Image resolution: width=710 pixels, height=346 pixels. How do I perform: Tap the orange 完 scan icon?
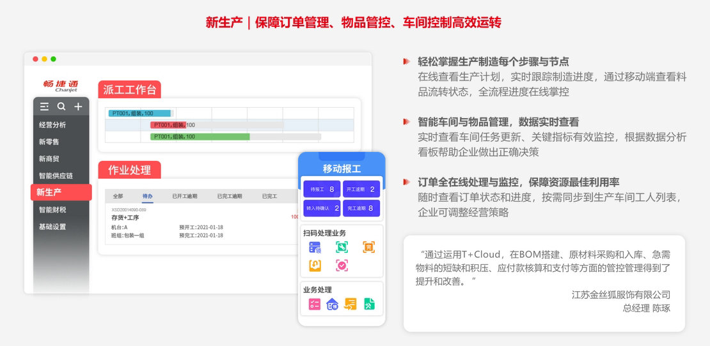(x=368, y=246)
